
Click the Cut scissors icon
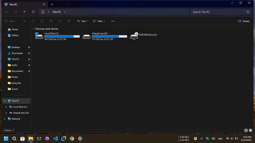24,21
